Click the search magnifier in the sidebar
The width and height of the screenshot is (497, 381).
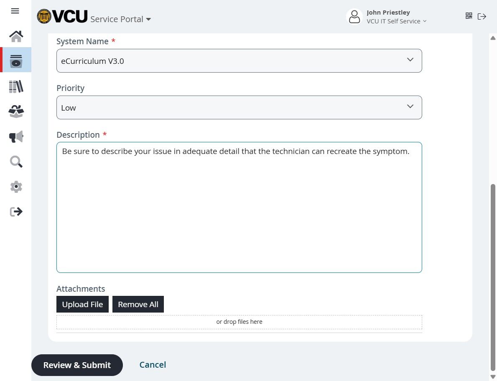pyautogui.click(x=16, y=161)
